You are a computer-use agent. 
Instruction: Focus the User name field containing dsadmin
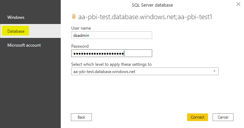[x=112, y=35]
